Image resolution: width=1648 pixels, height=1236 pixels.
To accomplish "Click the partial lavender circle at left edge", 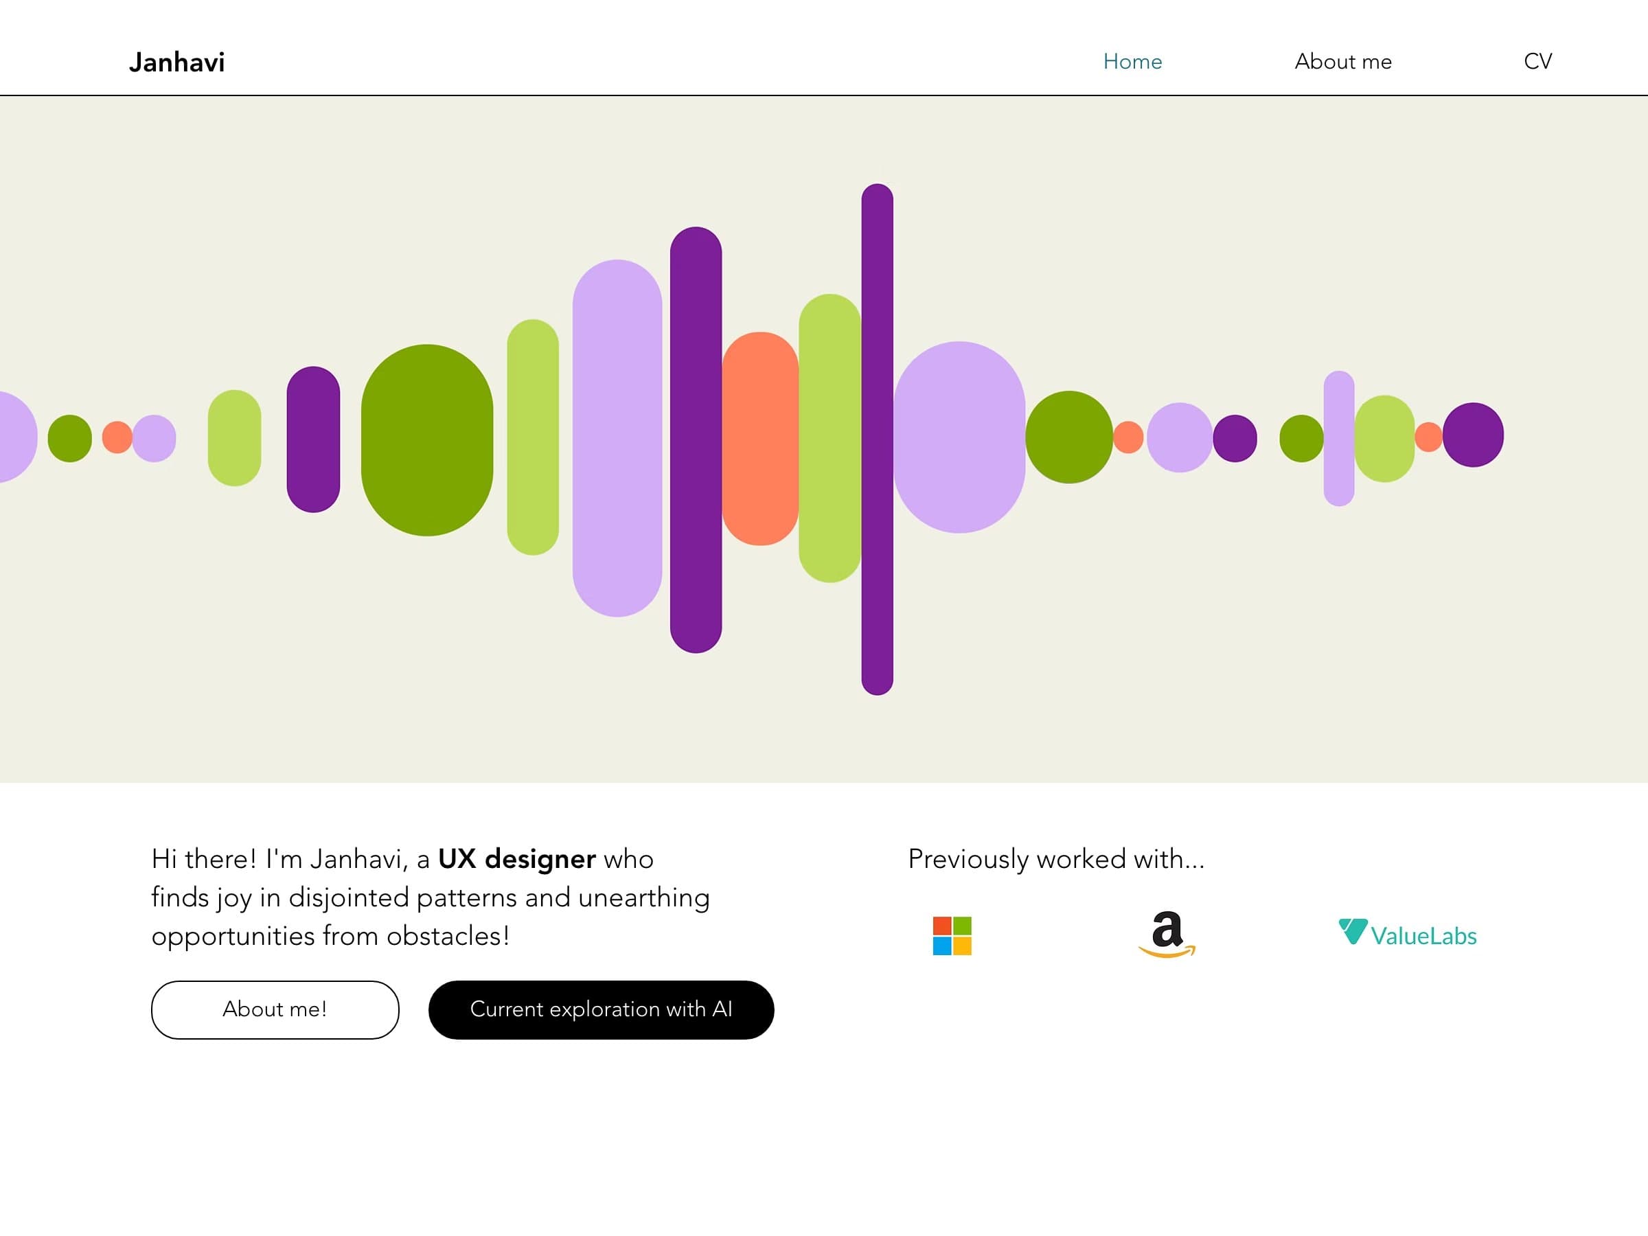I will [x=15, y=437].
